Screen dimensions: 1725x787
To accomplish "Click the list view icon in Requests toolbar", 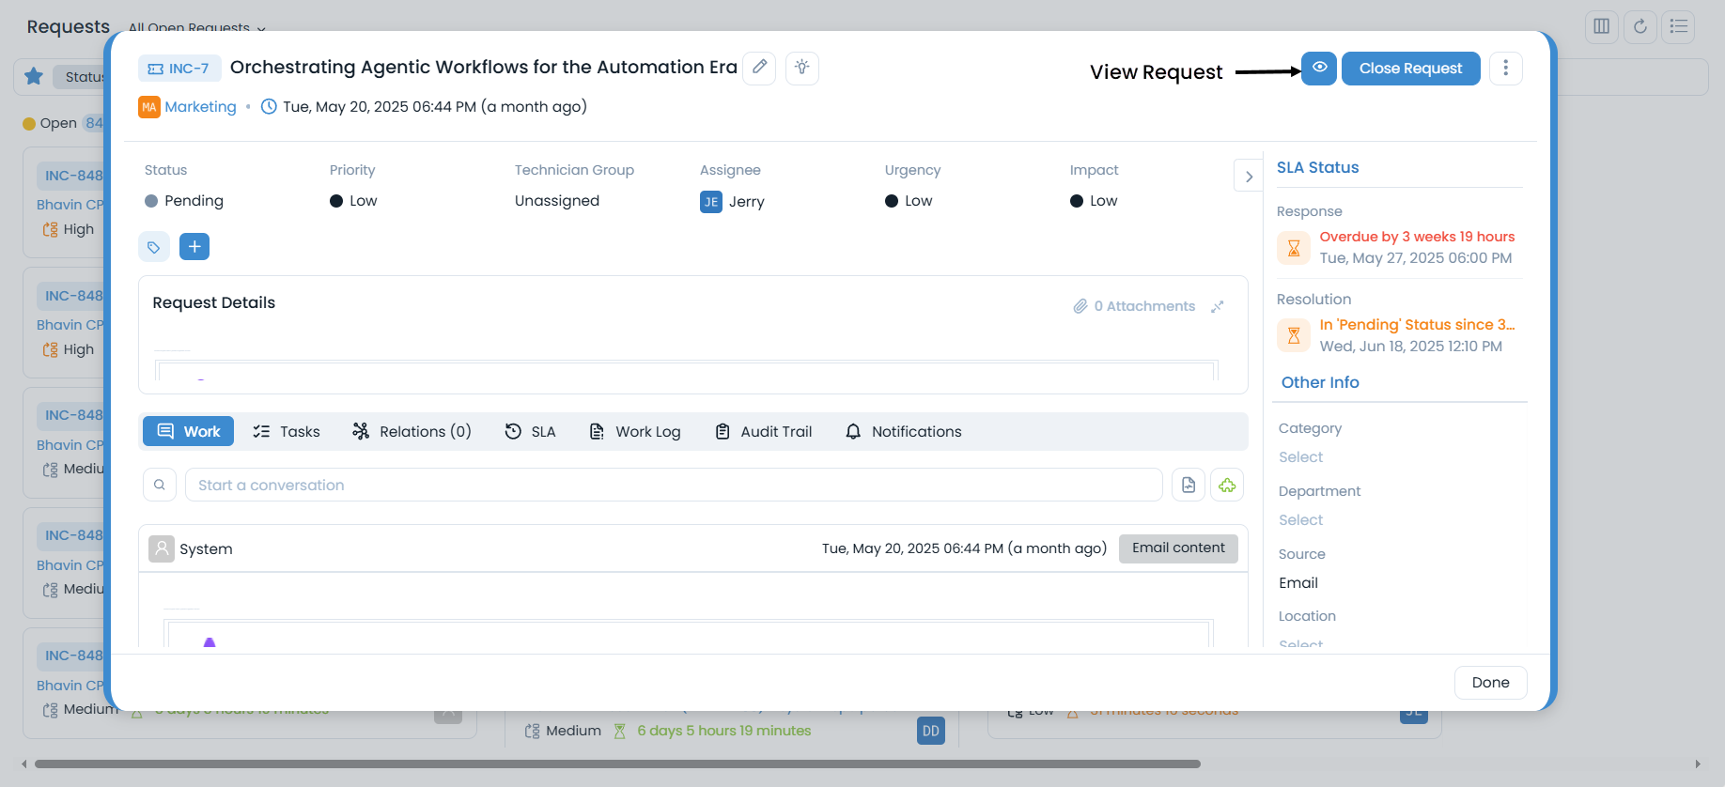I will point(1678,26).
